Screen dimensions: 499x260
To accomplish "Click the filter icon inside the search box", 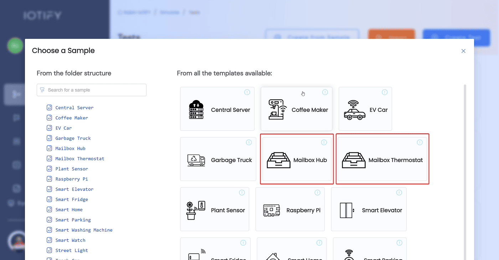I will click(42, 90).
